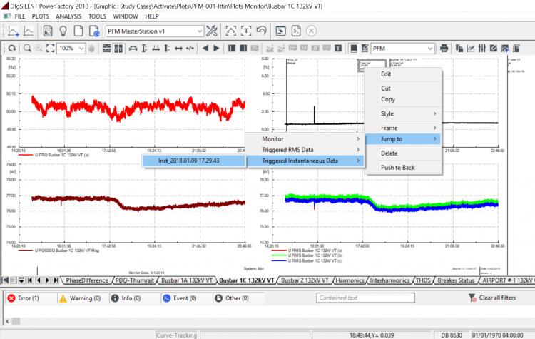Click the print icon in plot toolbar

(x=444, y=48)
